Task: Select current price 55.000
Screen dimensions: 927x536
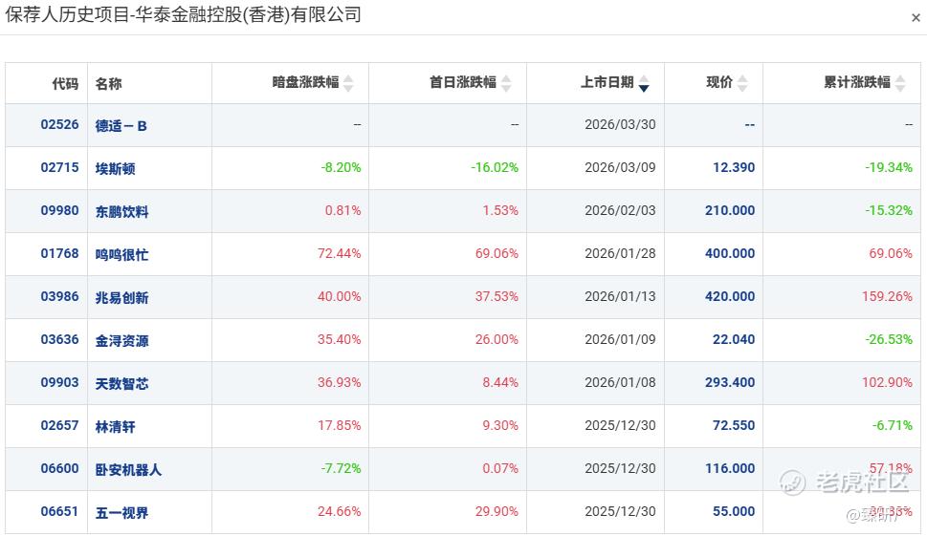Action: click(x=734, y=512)
